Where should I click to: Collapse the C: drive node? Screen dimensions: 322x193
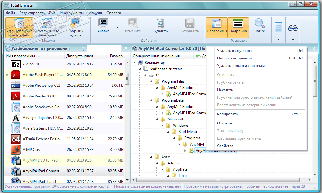pyautogui.click(x=145, y=75)
